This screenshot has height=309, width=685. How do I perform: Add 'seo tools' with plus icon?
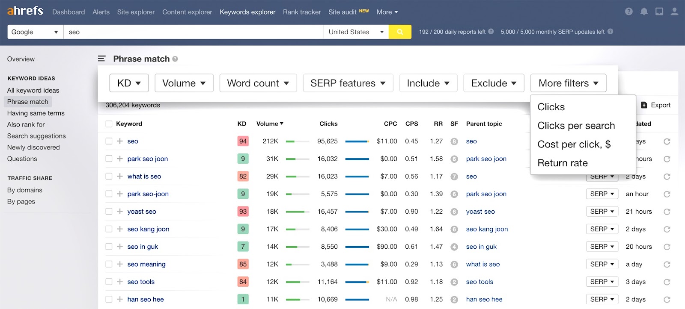120,282
